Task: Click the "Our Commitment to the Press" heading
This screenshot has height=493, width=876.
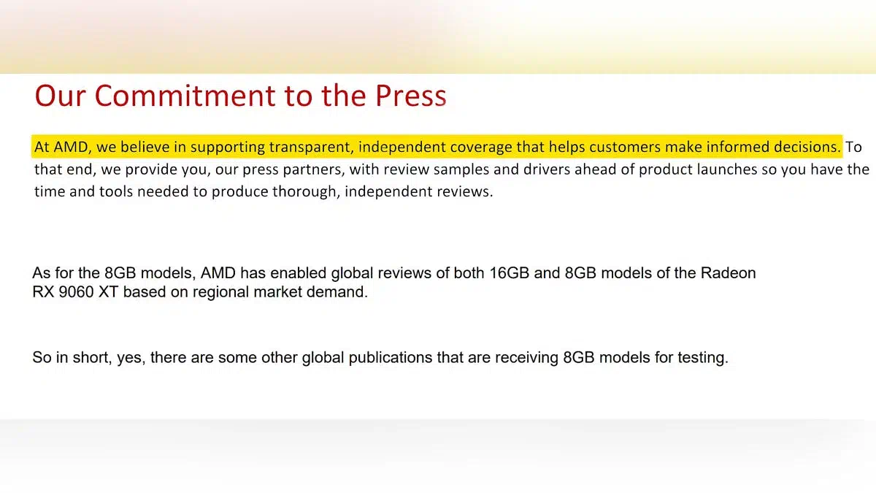Action: pos(241,96)
